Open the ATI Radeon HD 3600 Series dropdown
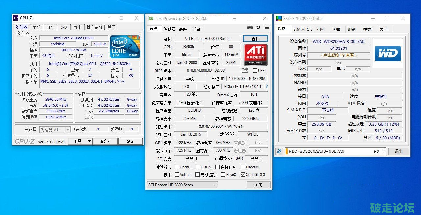 pyautogui.click(x=182, y=185)
